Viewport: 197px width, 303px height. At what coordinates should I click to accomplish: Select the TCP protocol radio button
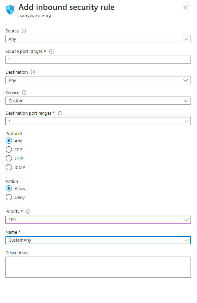9,149
